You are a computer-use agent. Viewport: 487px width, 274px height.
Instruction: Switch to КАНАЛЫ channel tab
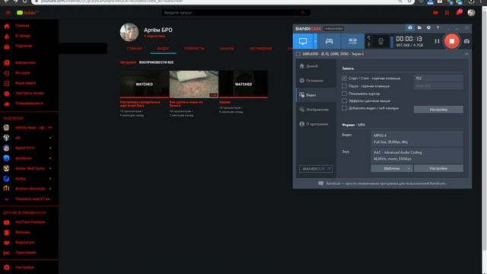point(227,49)
